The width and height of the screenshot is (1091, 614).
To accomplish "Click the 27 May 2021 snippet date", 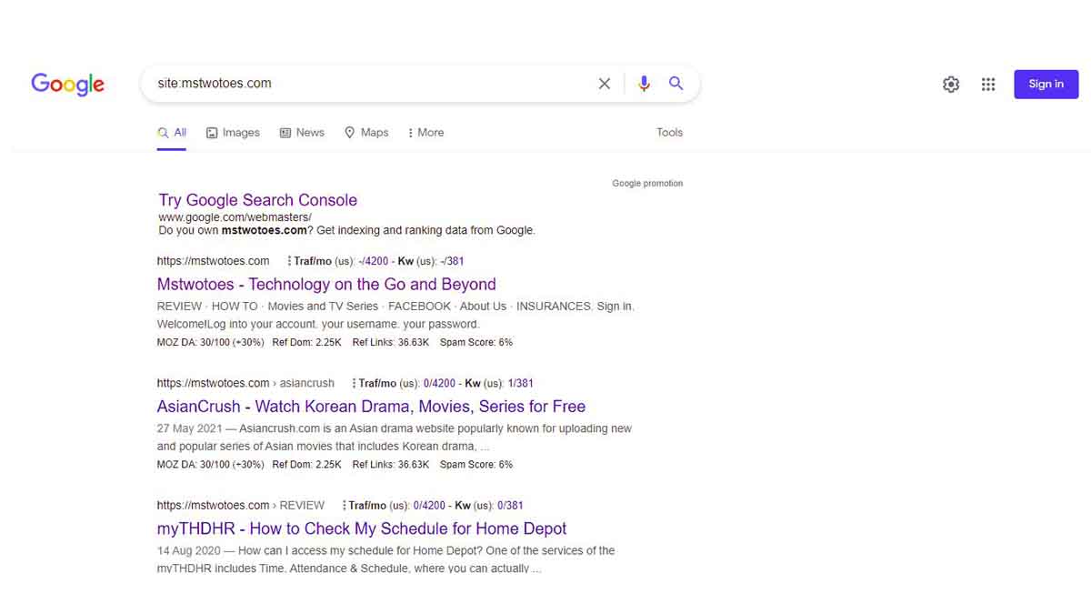I will (x=190, y=428).
